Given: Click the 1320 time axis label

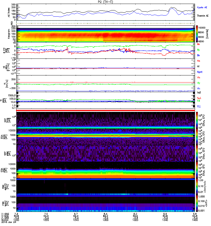Looking at the screenshot, I should [135, 220].
